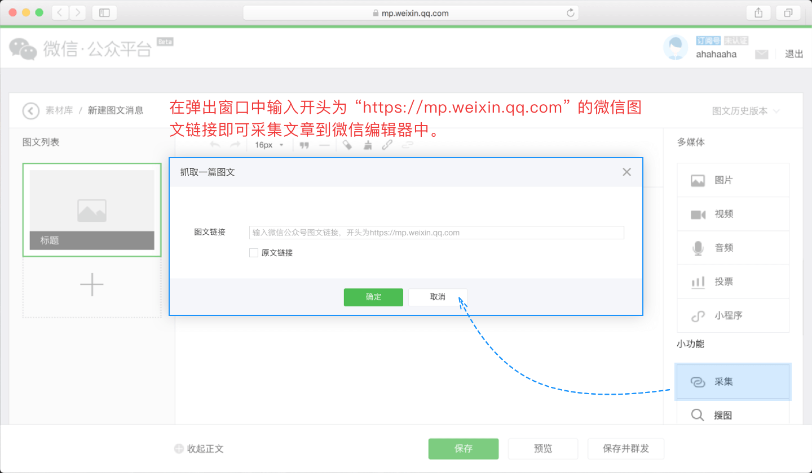Image resolution: width=812 pixels, height=473 pixels.
Task: Click the 预览 preview button
Action: click(x=543, y=449)
